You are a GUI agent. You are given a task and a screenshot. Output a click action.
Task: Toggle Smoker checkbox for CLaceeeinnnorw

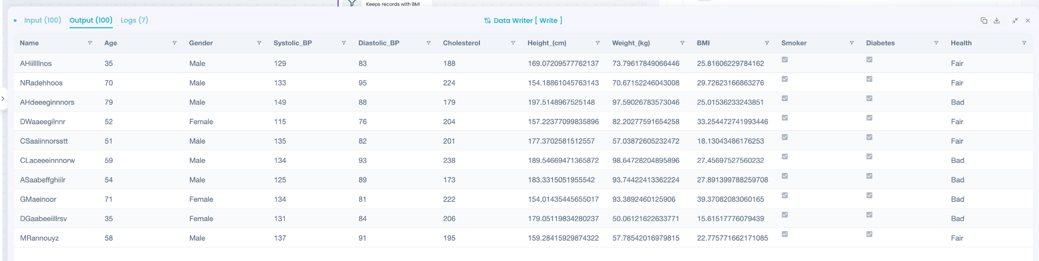(785, 156)
